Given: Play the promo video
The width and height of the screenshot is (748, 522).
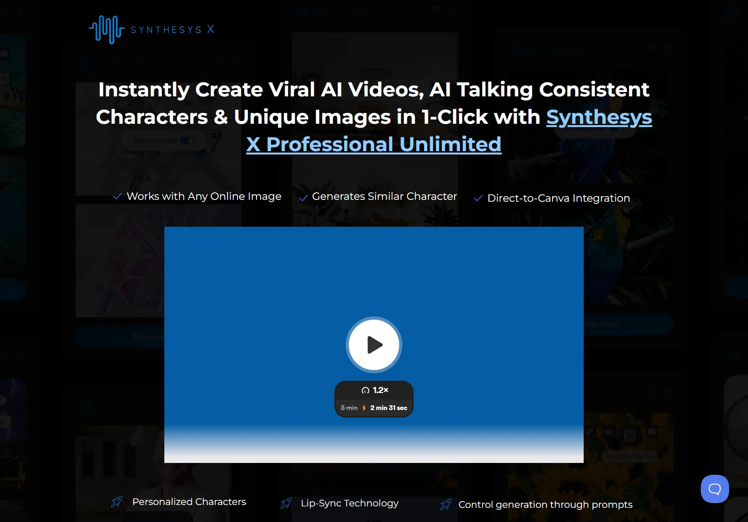Looking at the screenshot, I should pyautogui.click(x=374, y=345).
